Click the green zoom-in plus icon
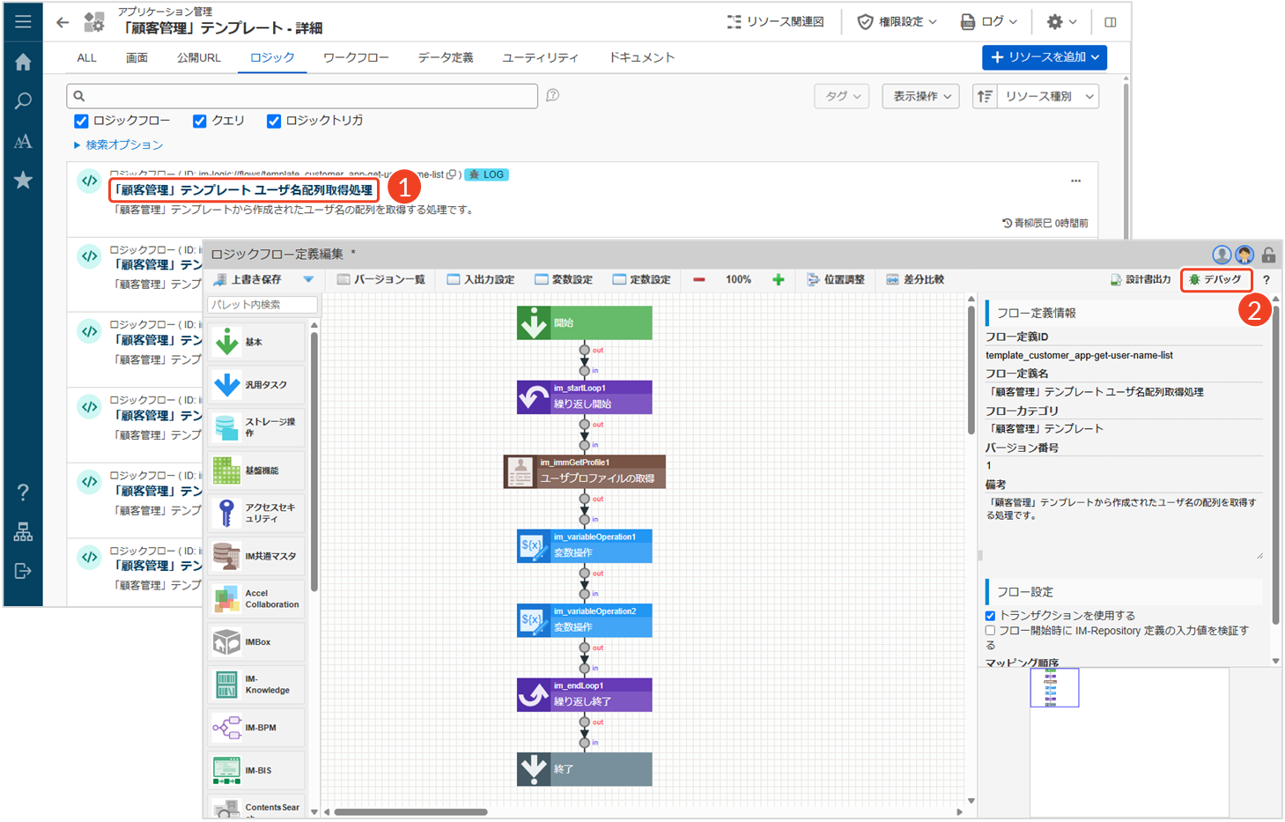1285x822 pixels. 778,279
